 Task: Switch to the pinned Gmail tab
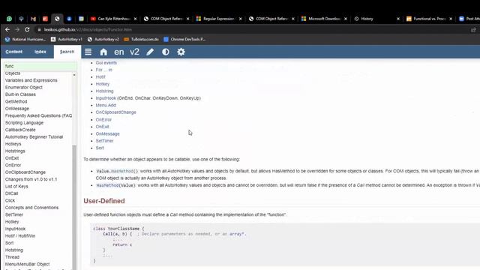point(33,19)
